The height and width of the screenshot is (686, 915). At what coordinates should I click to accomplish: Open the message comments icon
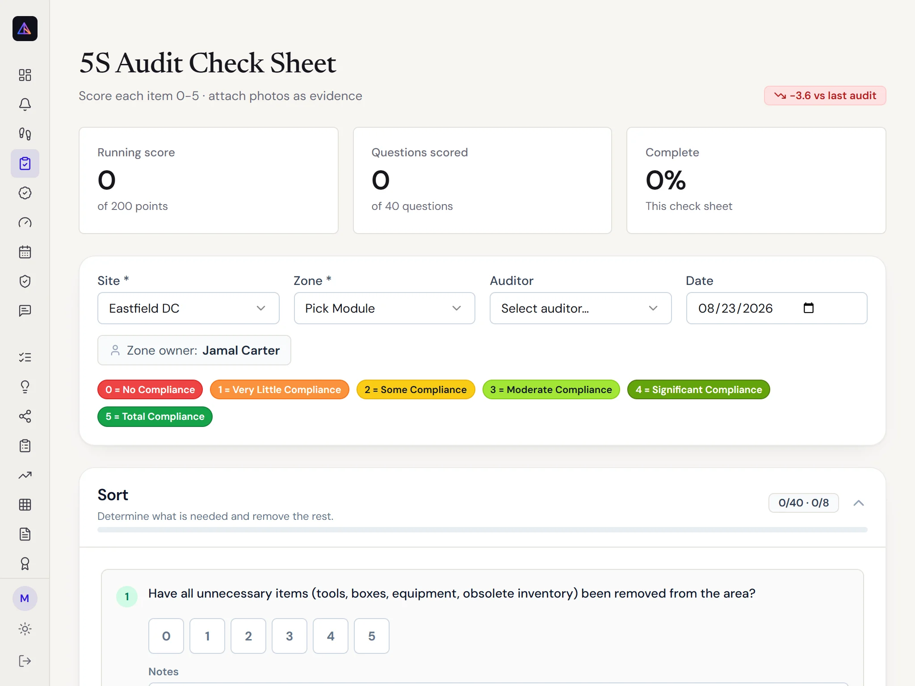click(x=25, y=311)
